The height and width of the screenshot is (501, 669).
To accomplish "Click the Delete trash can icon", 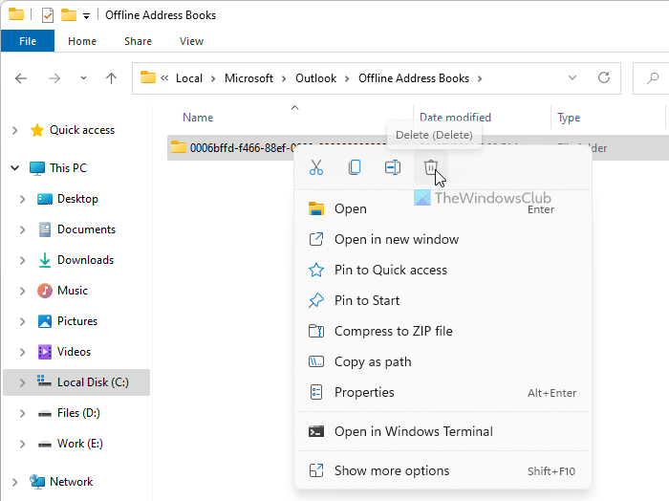I will coord(431,168).
